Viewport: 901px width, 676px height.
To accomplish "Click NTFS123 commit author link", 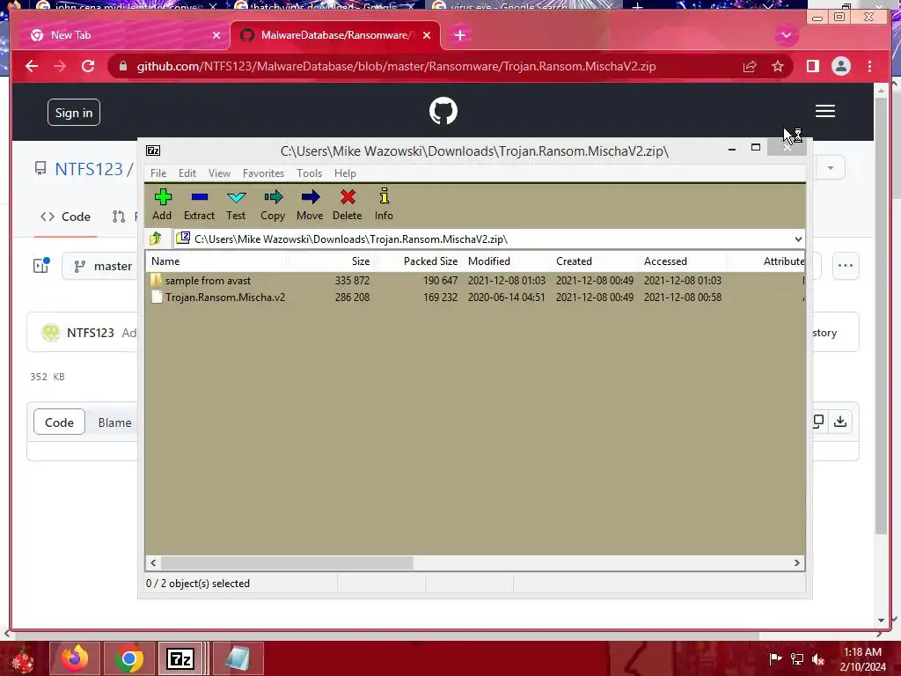I will coord(91,333).
